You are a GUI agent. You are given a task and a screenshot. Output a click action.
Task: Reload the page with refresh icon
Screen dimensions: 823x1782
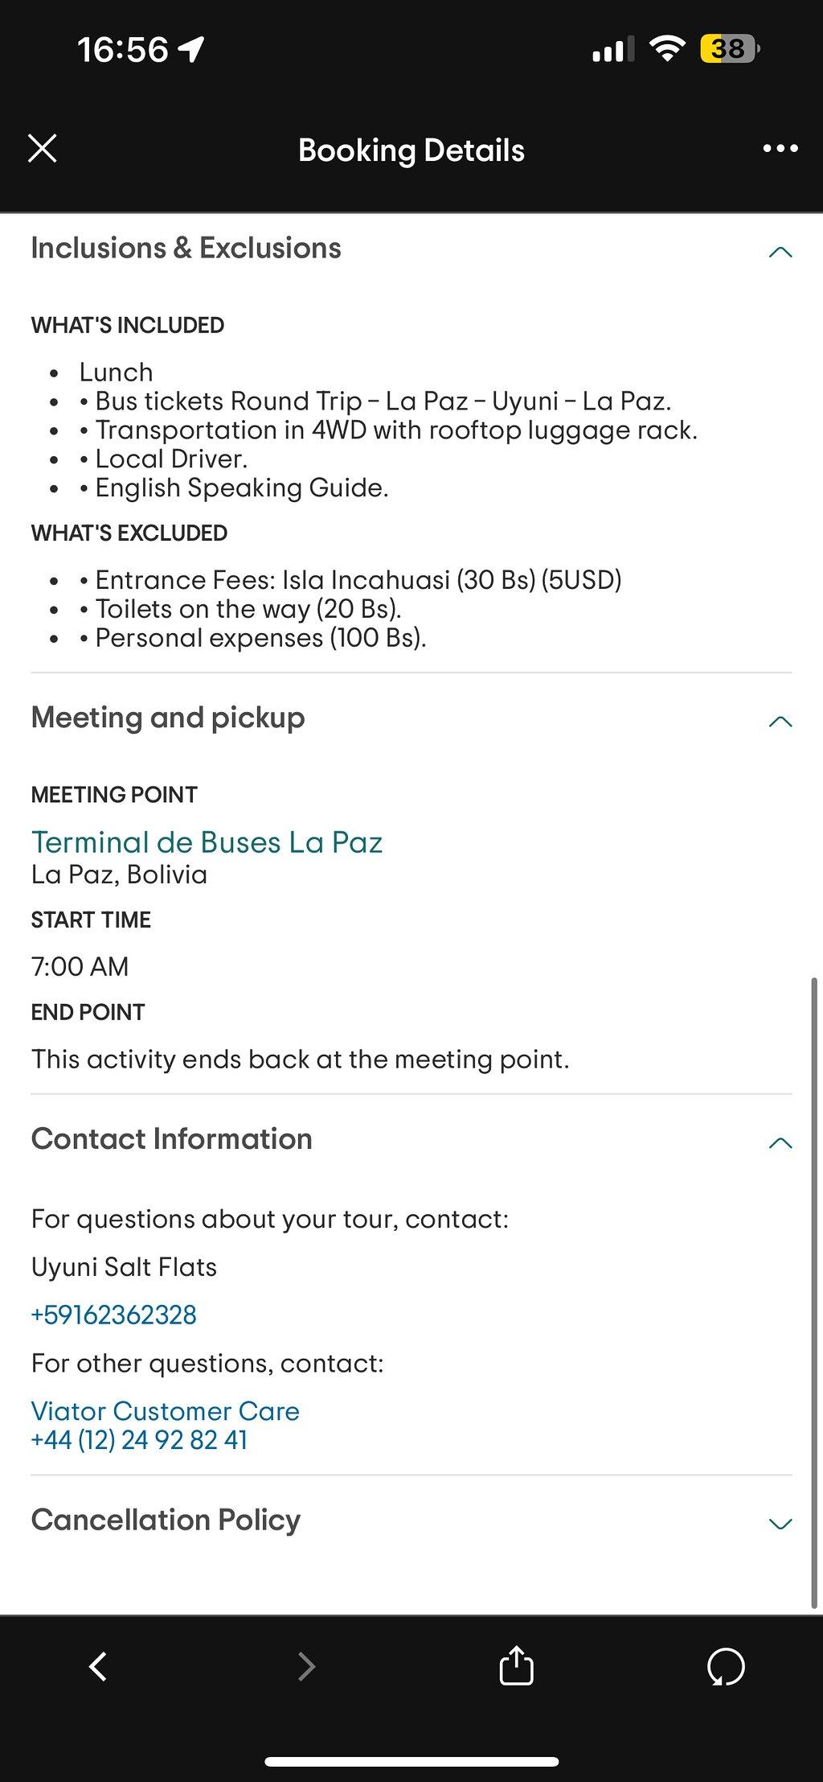click(726, 1666)
